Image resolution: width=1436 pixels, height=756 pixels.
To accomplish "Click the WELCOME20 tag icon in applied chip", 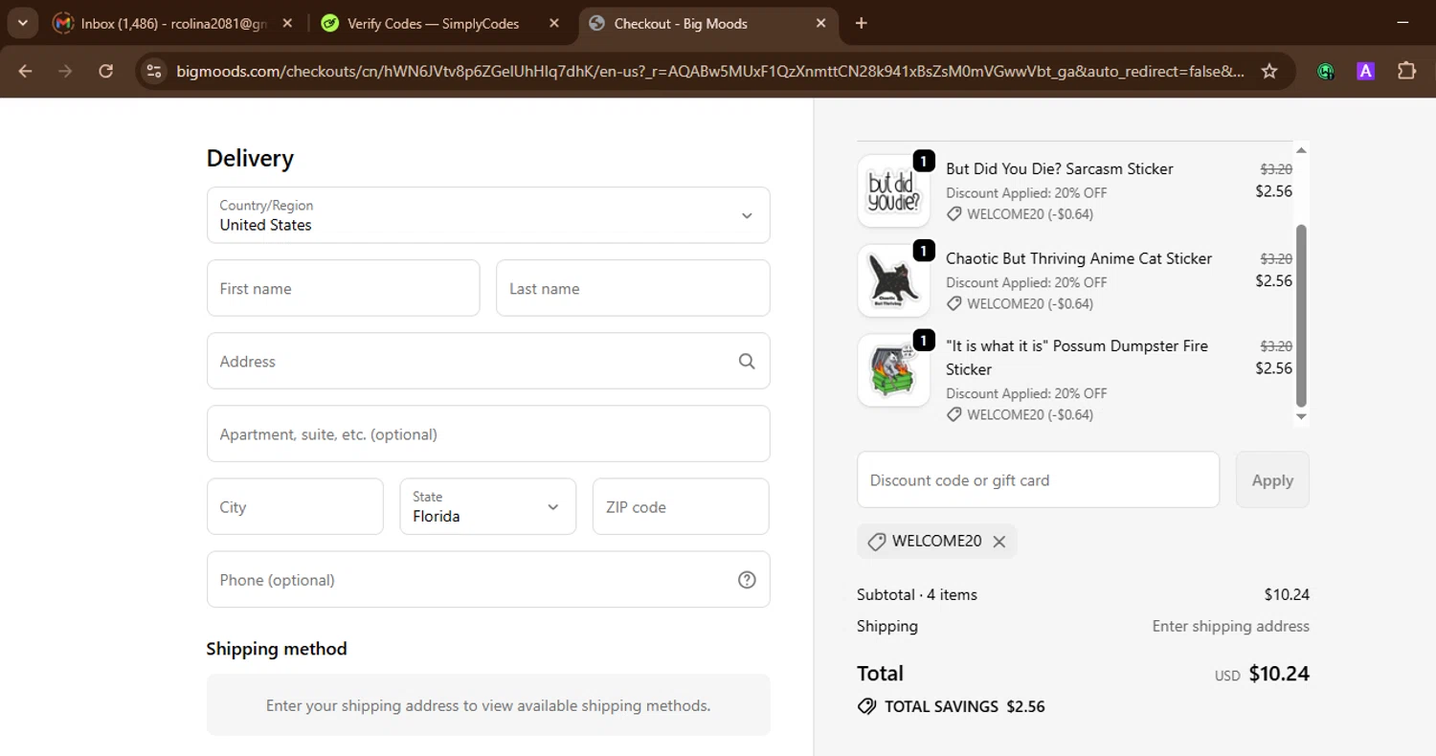I will tap(876, 542).
